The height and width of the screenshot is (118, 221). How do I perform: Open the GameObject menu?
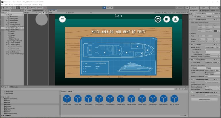coord(18,5)
